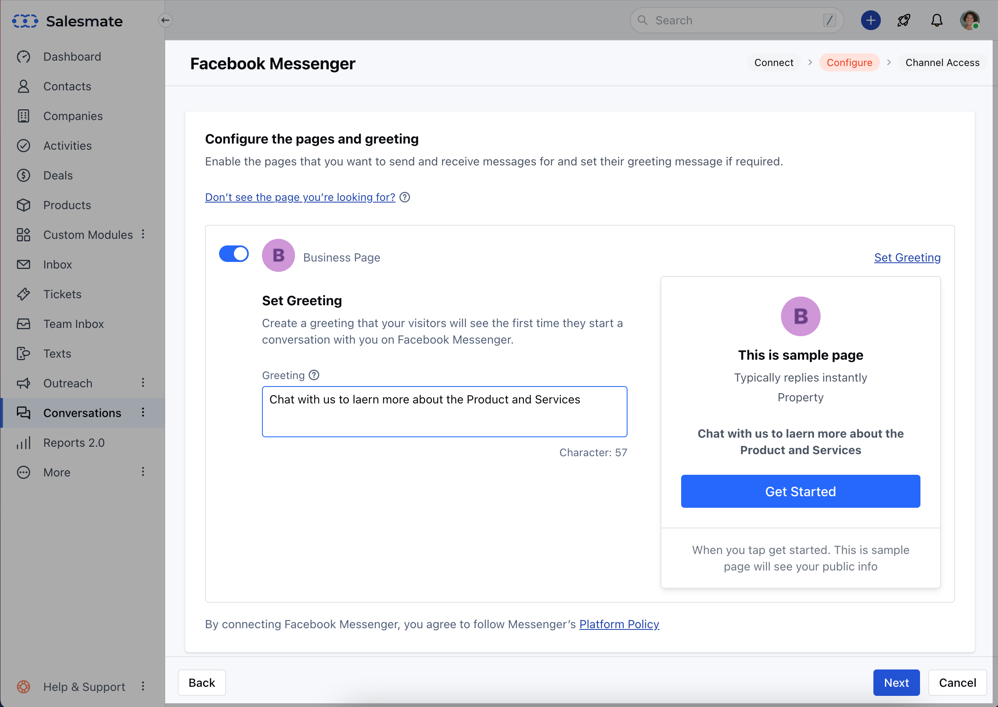Image resolution: width=998 pixels, height=707 pixels.
Task: Click the Inbox envelope icon
Action: click(x=24, y=264)
